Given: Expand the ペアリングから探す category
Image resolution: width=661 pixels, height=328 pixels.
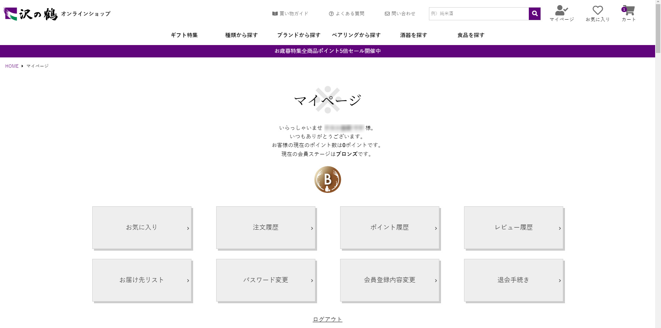Looking at the screenshot, I should (x=356, y=35).
